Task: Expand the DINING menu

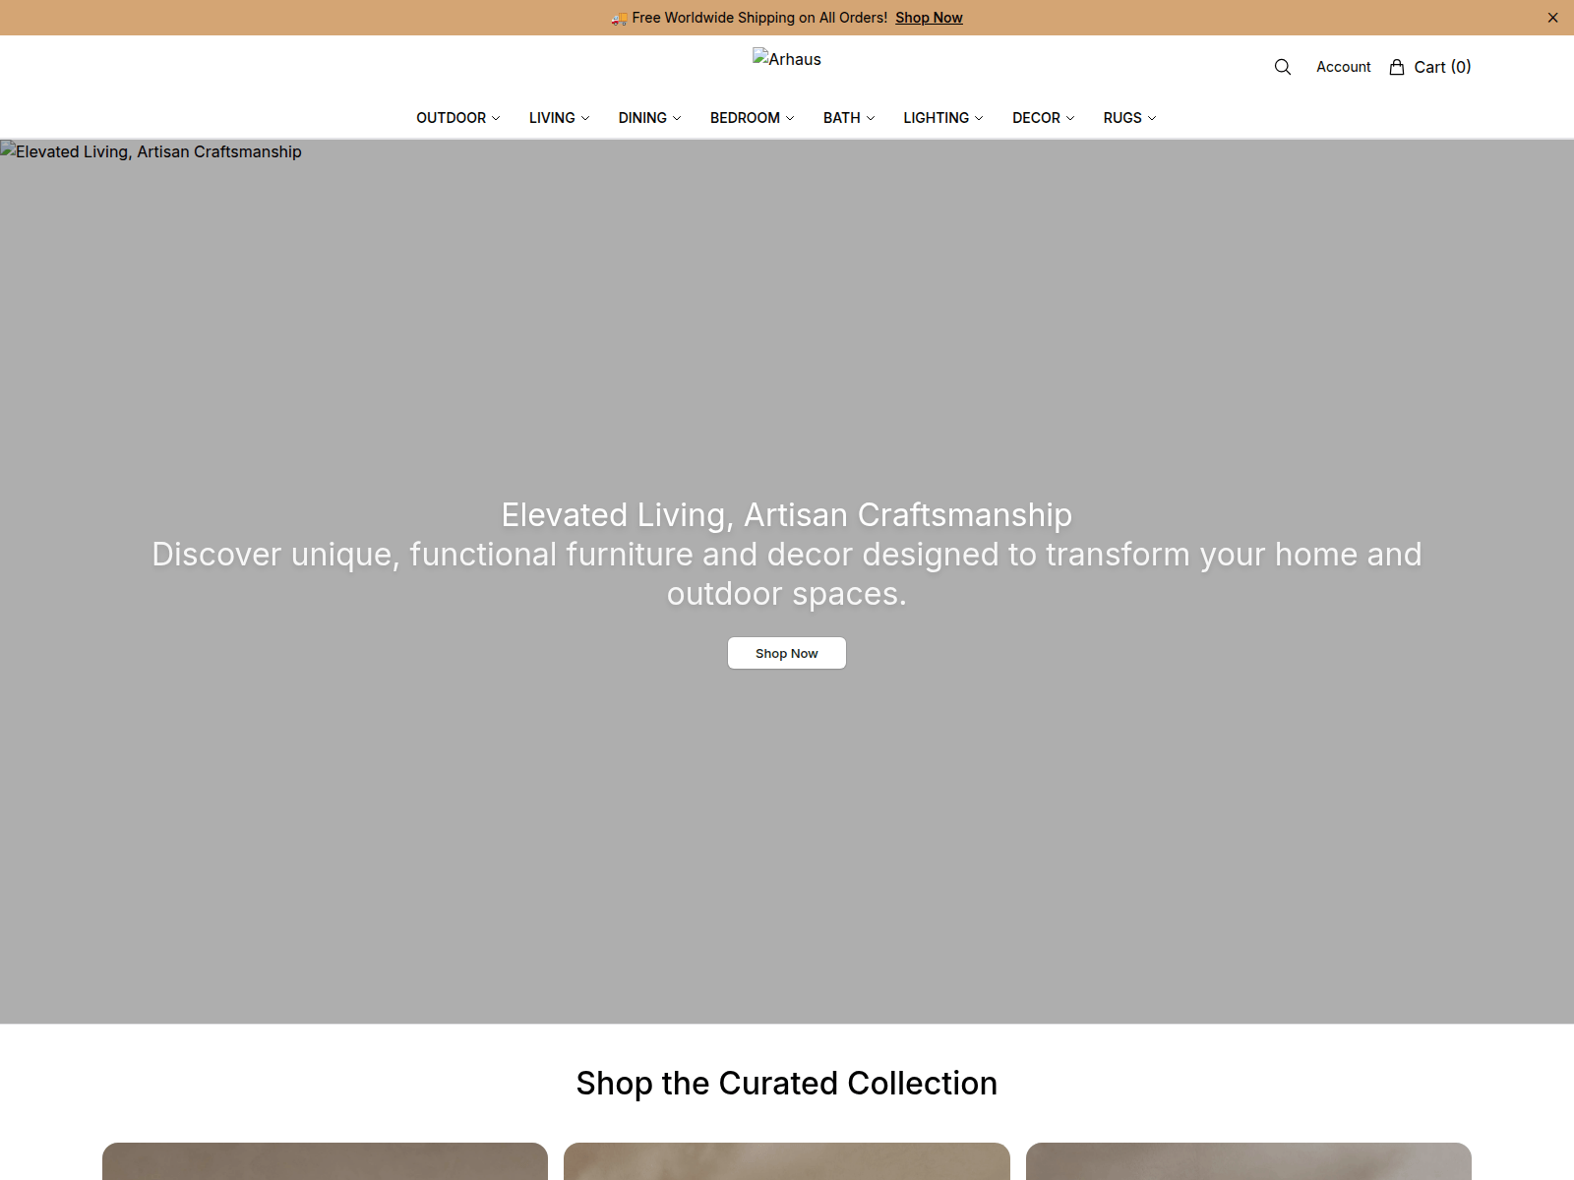Action: point(649,118)
